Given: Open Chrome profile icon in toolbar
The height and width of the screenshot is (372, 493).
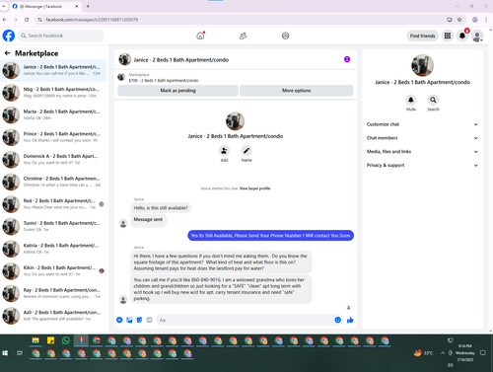Looking at the screenshot, I should [x=475, y=20].
